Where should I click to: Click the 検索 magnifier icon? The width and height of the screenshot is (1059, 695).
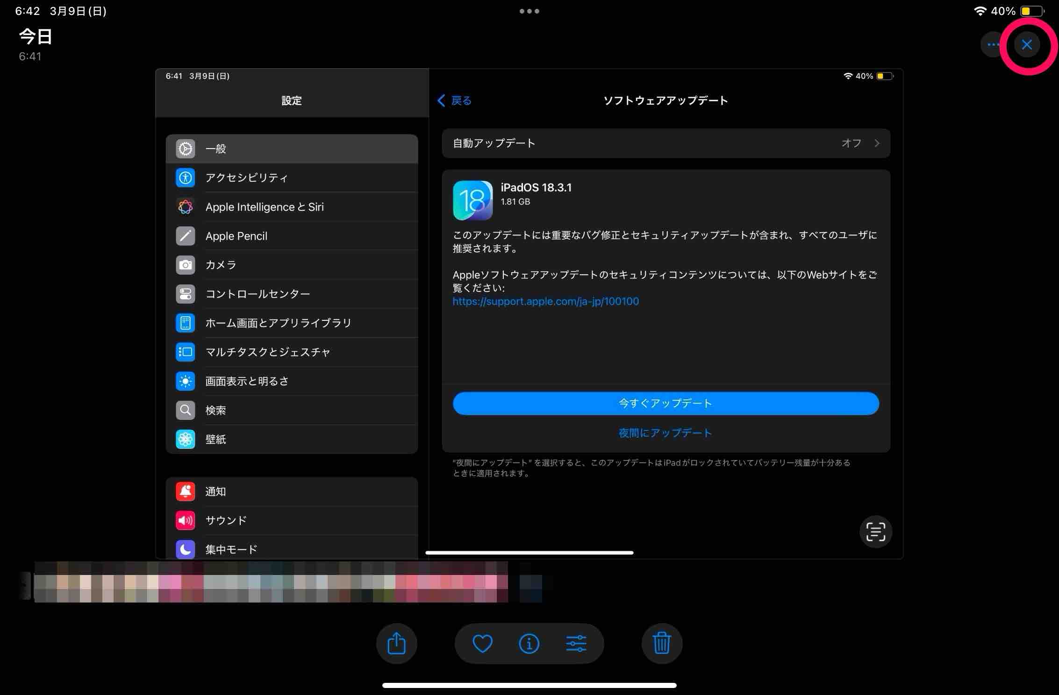(x=186, y=410)
